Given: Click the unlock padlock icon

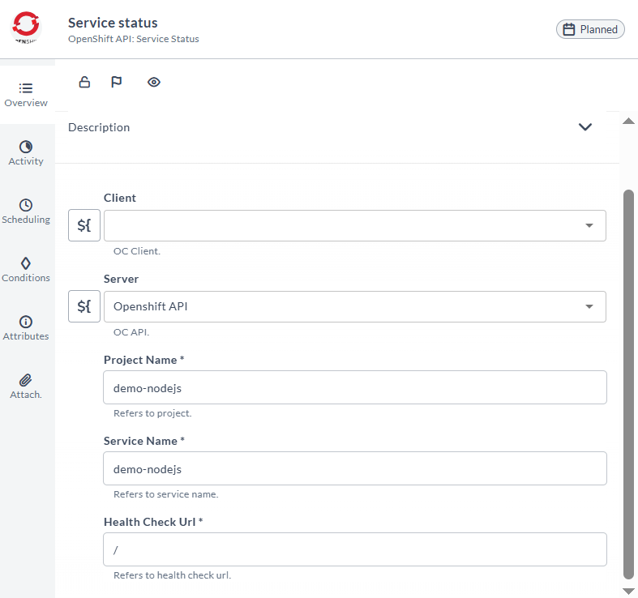Looking at the screenshot, I should 84,82.
